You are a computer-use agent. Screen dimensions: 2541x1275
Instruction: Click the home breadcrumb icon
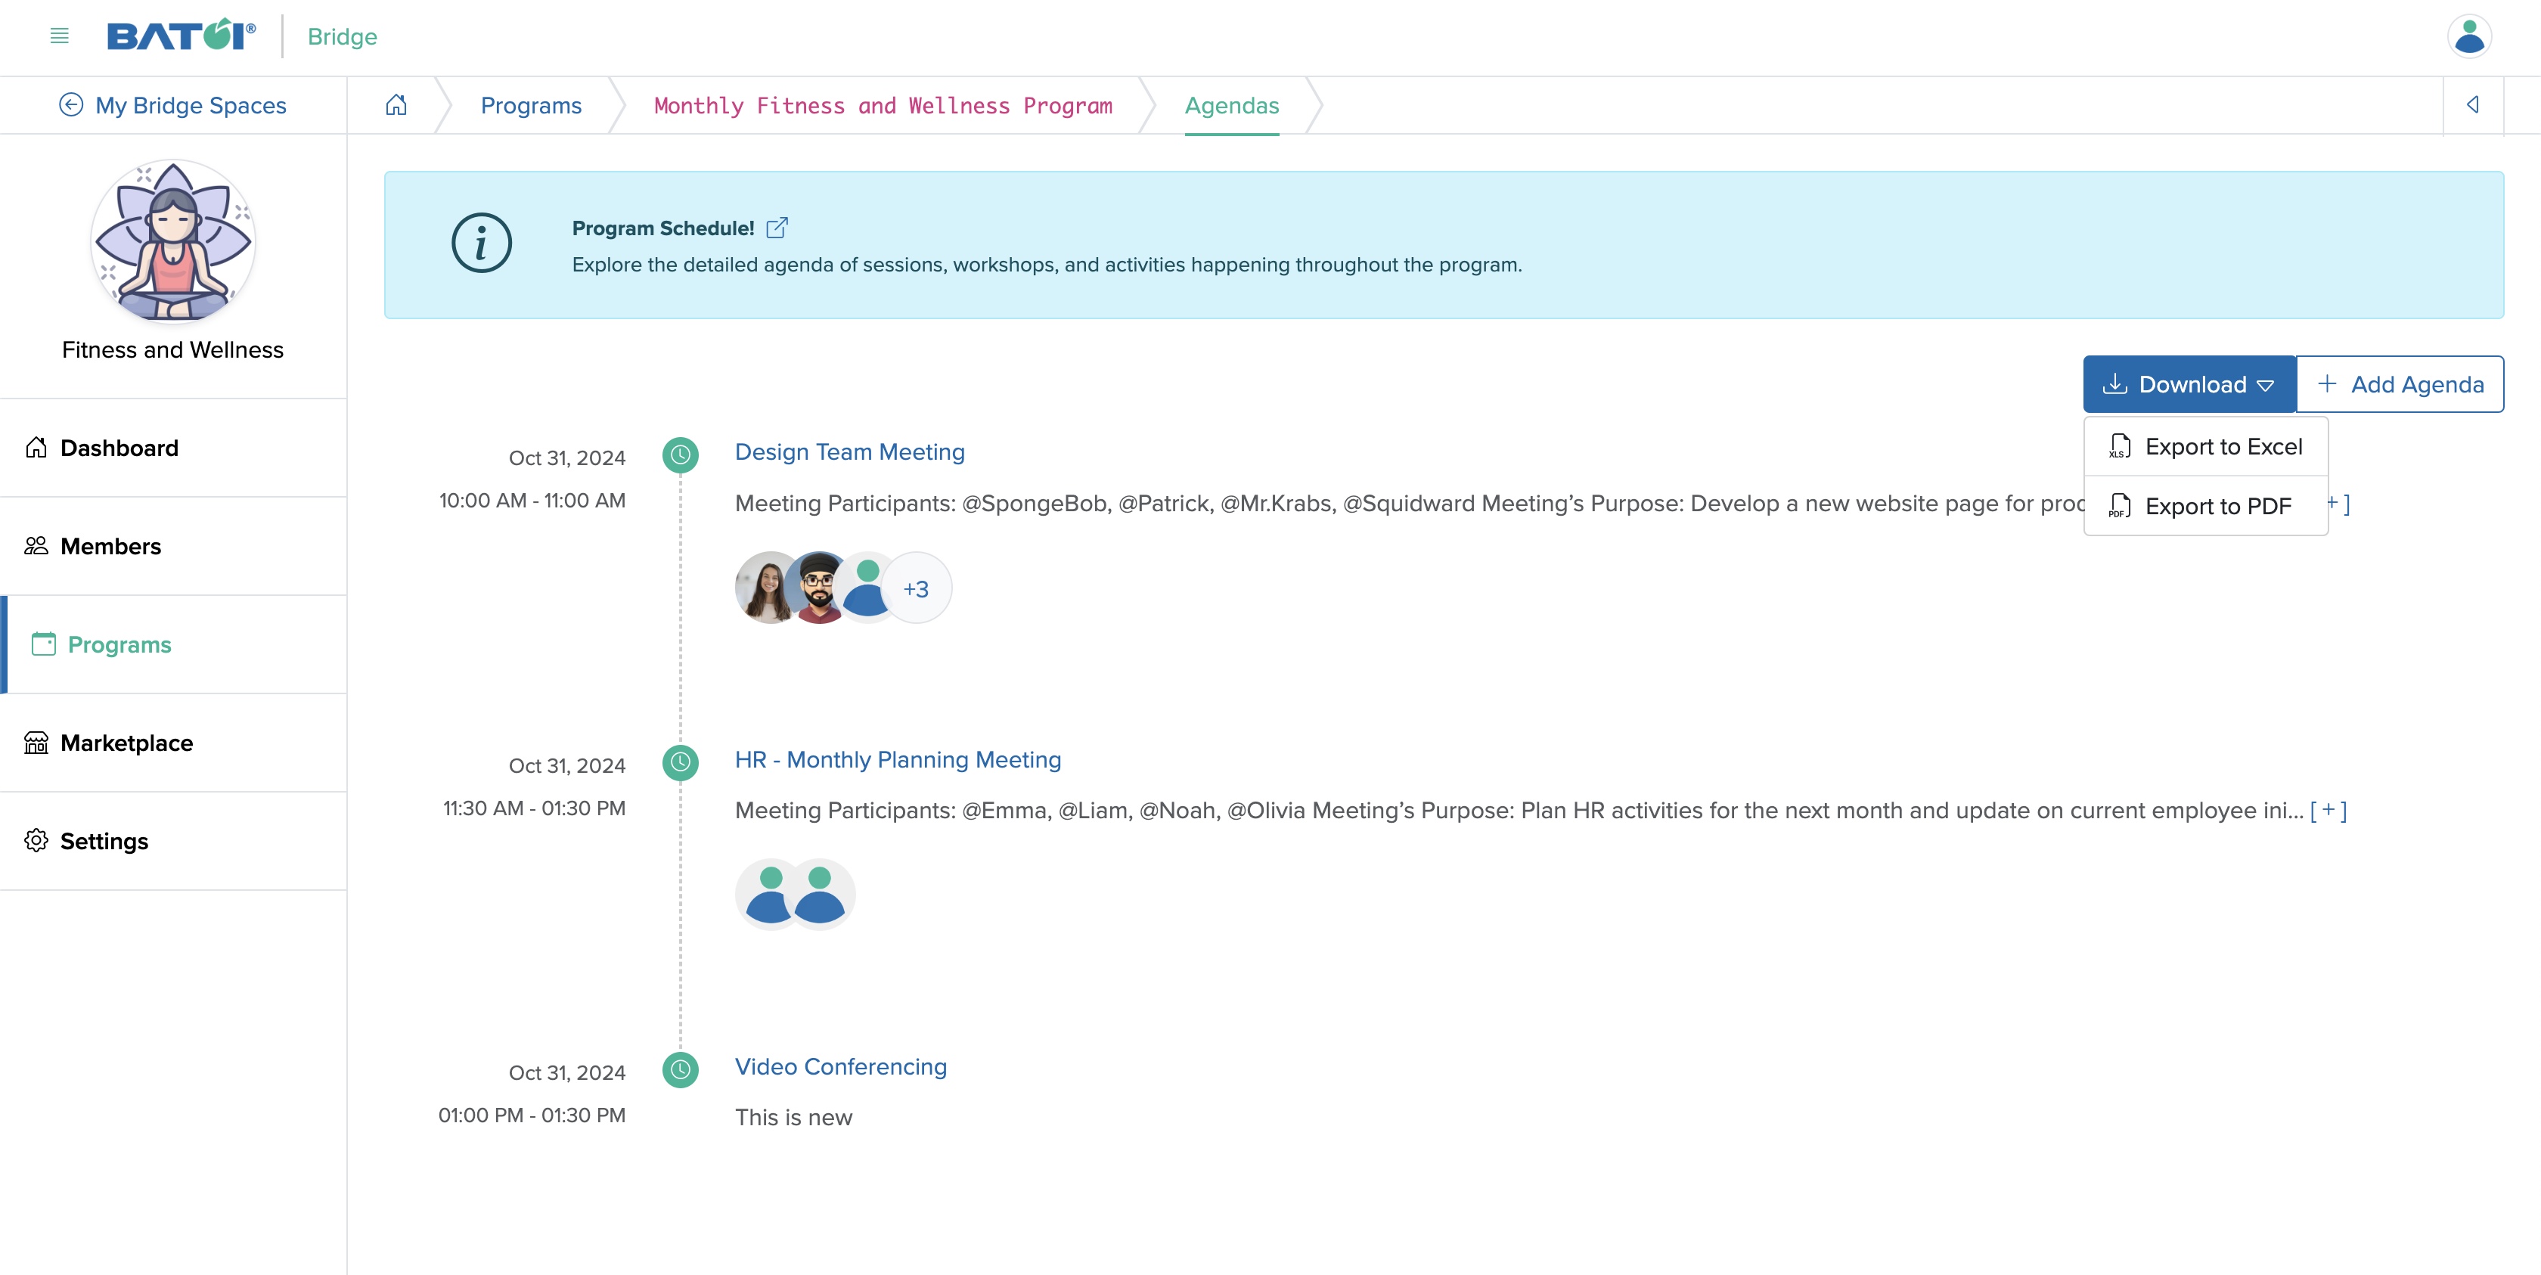point(396,106)
